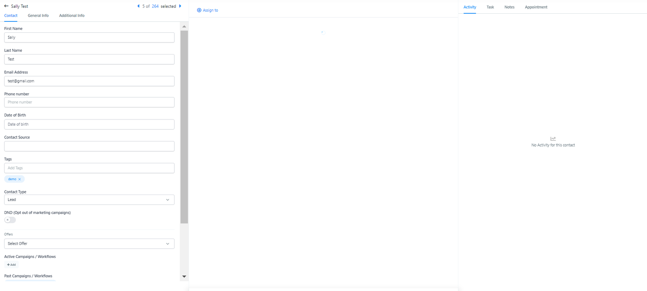Switch to the Task tab
Viewport: 647px width, 291px height.
coord(490,7)
